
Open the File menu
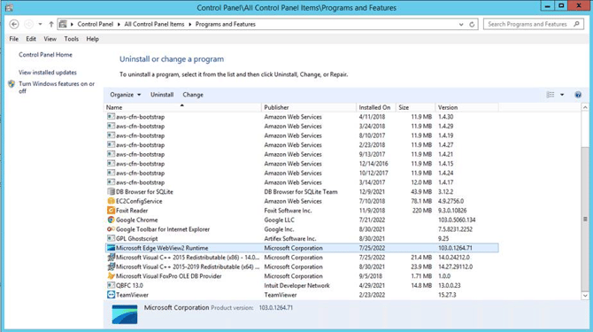[13, 39]
